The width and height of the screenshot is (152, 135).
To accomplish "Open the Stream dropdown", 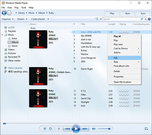I will (x=22, y=19).
